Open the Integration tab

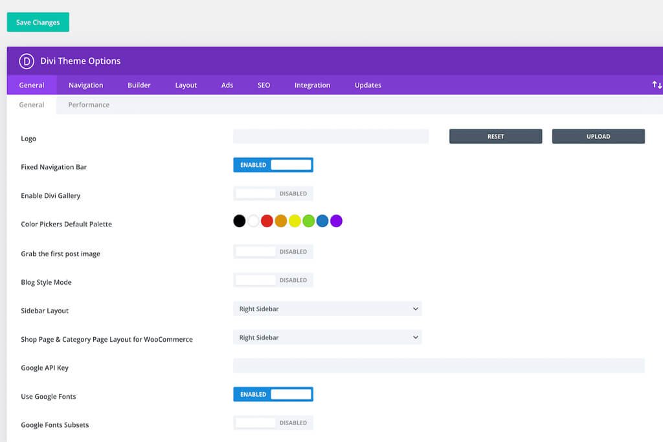tap(313, 85)
